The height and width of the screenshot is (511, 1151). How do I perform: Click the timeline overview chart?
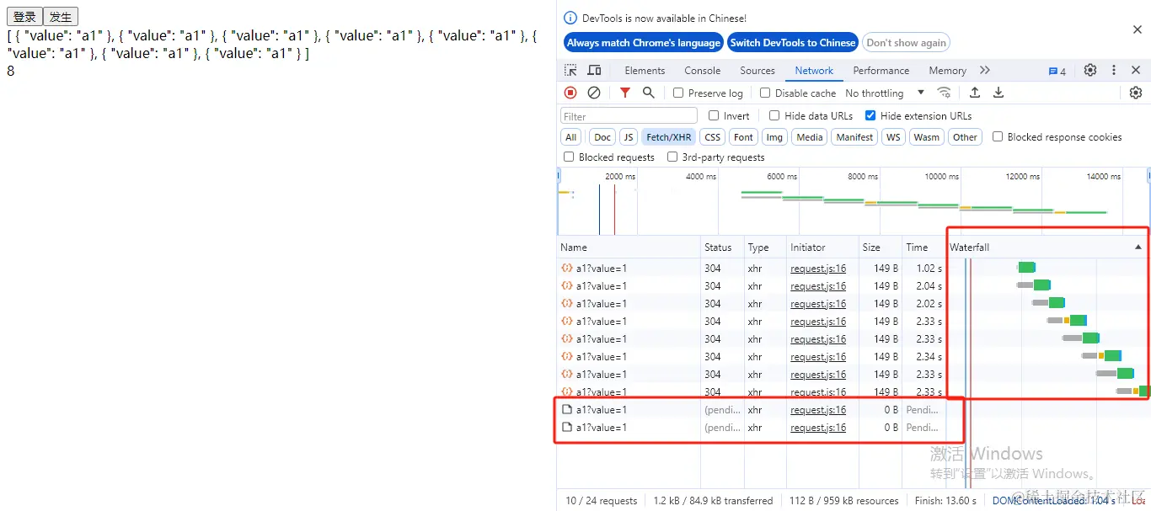854,202
